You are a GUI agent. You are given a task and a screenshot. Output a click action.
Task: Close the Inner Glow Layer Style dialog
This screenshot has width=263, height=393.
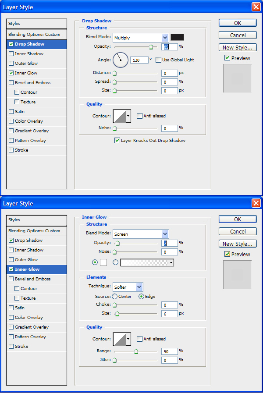(x=256, y=203)
